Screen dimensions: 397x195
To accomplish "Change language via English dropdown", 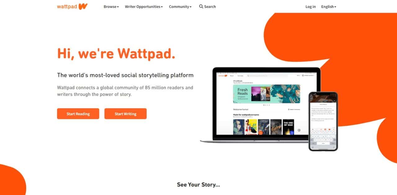I will pos(328,6).
